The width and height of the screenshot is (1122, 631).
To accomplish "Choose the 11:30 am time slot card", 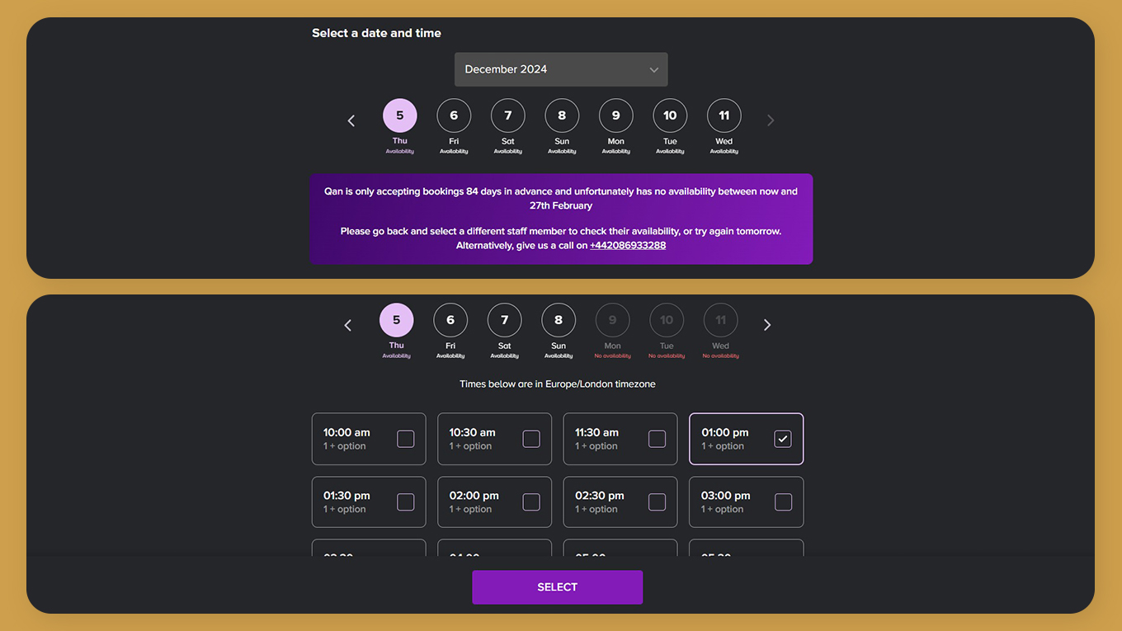I will pyautogui.click(x=620, y=439).
